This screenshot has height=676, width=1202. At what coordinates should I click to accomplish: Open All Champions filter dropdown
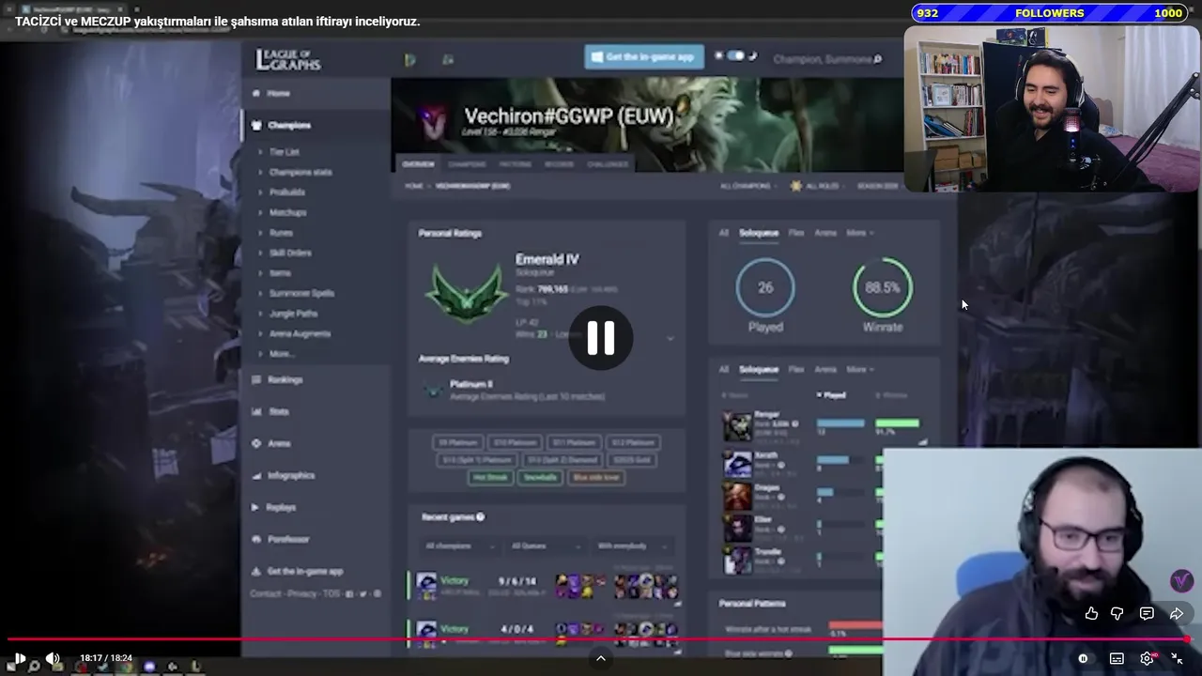pos(748,186)
